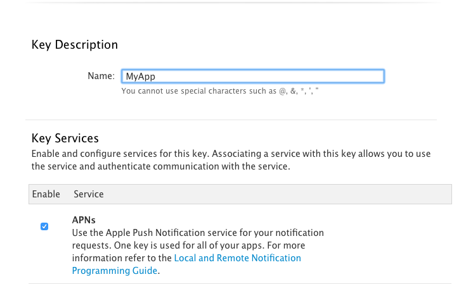
Task: Uncheck the APNs enable checkbox
Action: 44,226
